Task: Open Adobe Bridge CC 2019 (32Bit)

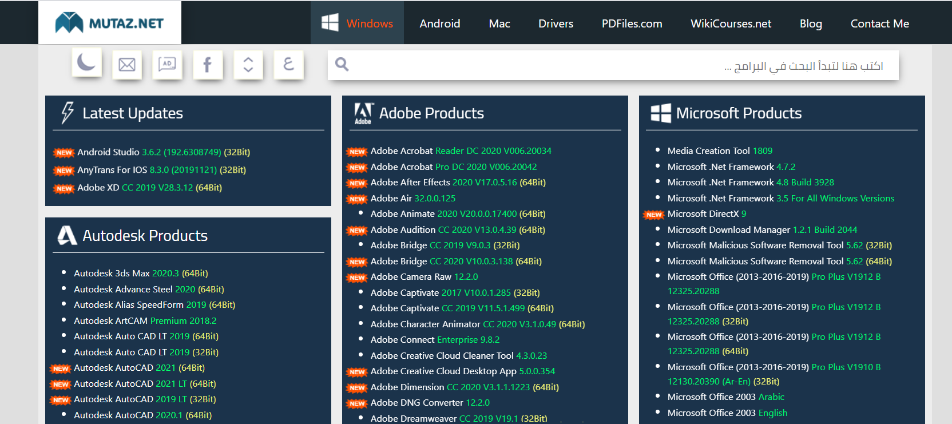Action: point(445,245)
